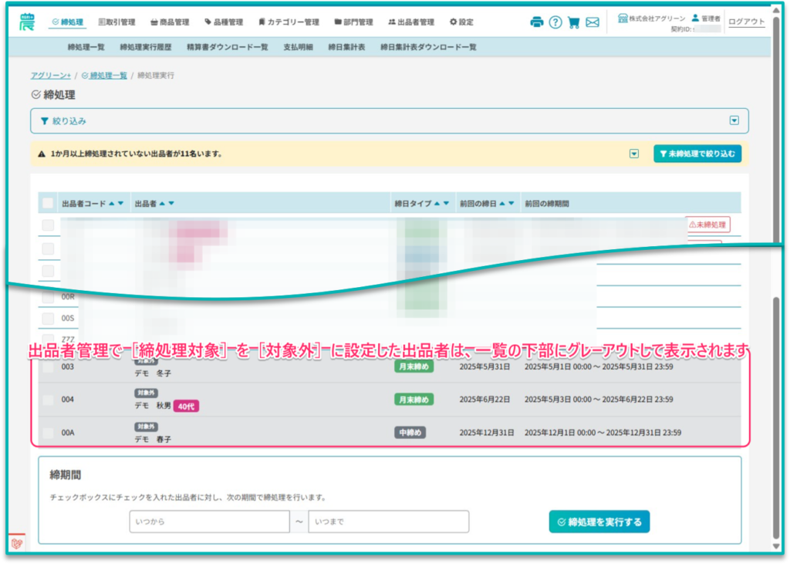This screenshot has width=790, height=564.
Task: Click 締処理を実行する button
Action: tap(599, 522)
